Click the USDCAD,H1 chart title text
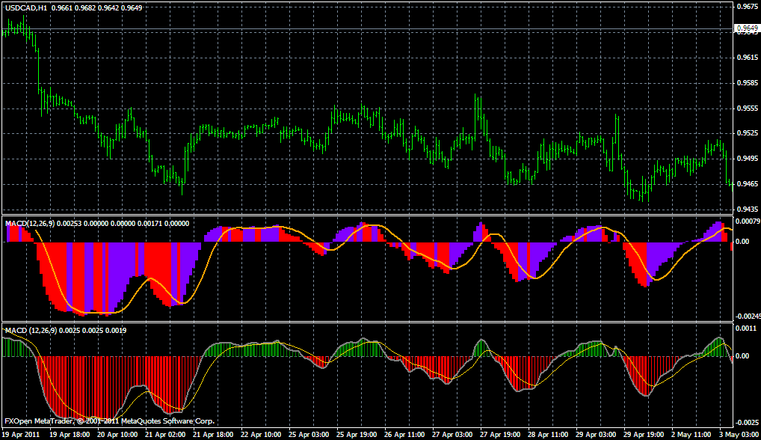 (26, 7)
